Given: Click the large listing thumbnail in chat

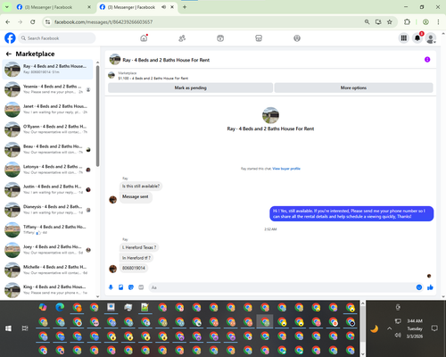Looking at the screenshot, I should [x=270, y=115].
